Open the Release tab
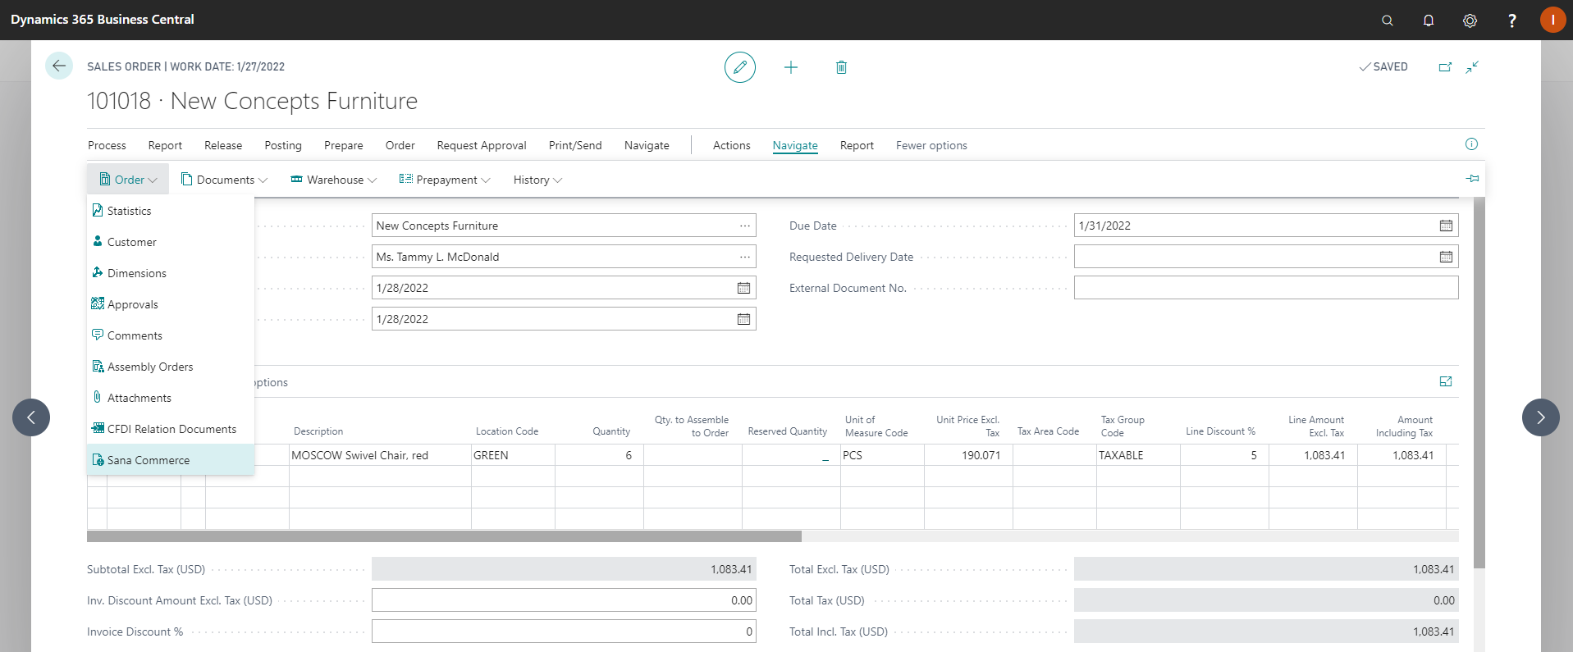 tap(223, 145)
